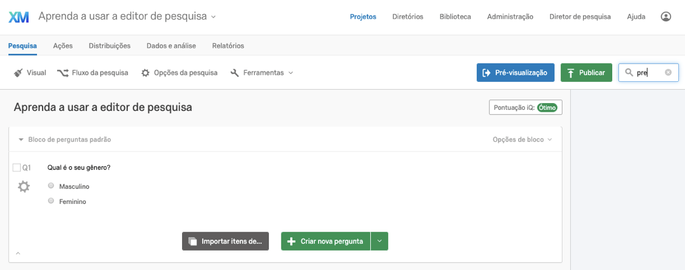Open Biblioteca in the top menu
The width and height of the screenshot is (685, 270).
point(455,17)
